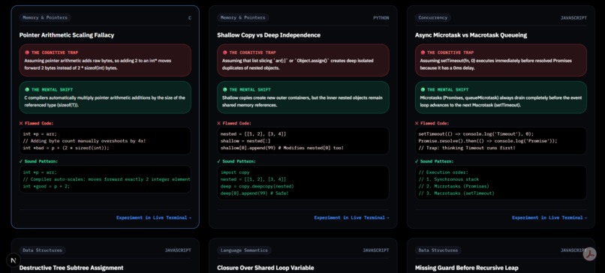Click the code line import copy
The width and height of the screenshot is (605, 273).
click(235, 172)
